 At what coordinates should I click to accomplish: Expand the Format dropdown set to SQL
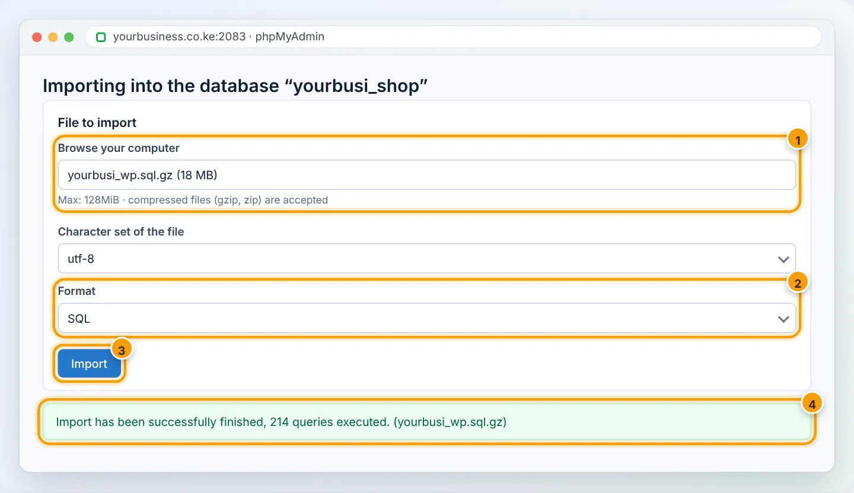point(427,319)
